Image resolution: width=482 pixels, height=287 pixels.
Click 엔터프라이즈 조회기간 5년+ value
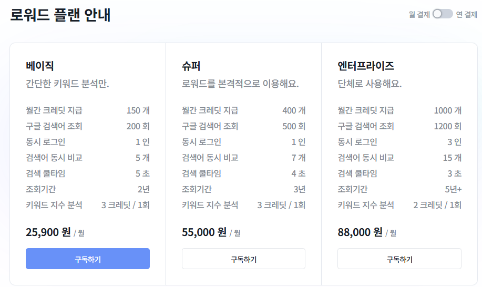pyautogui.click(x=453, y=189)
